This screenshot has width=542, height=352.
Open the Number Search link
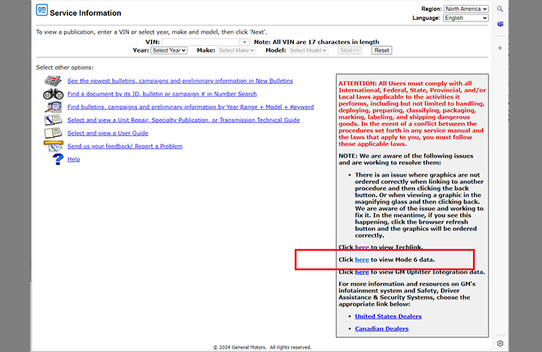tap(162, 94)
